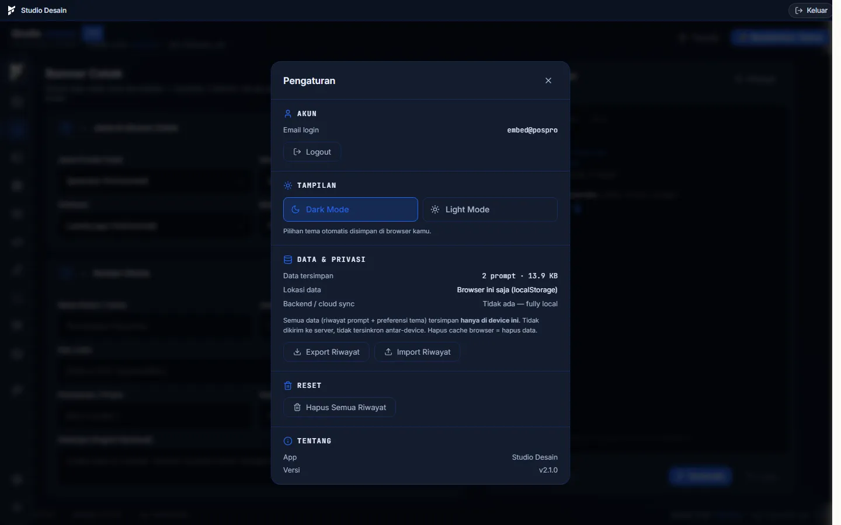
Task: Click the upload icon on Import Riwayat
Action: pos(388,352)
